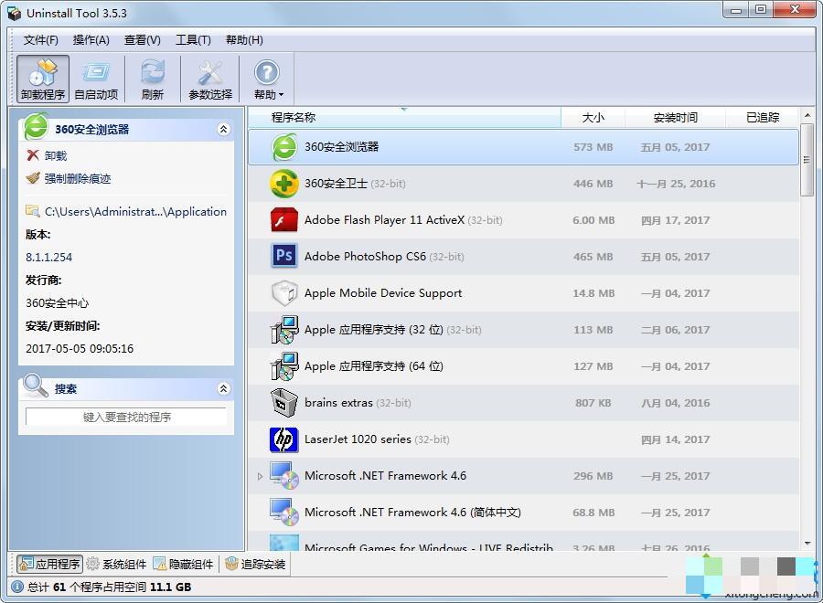Viewport: 823px width, 603px height.
Task: Click the Uninstaller toolbar icon (卸载程序)
Action: (x=43, y=79)
